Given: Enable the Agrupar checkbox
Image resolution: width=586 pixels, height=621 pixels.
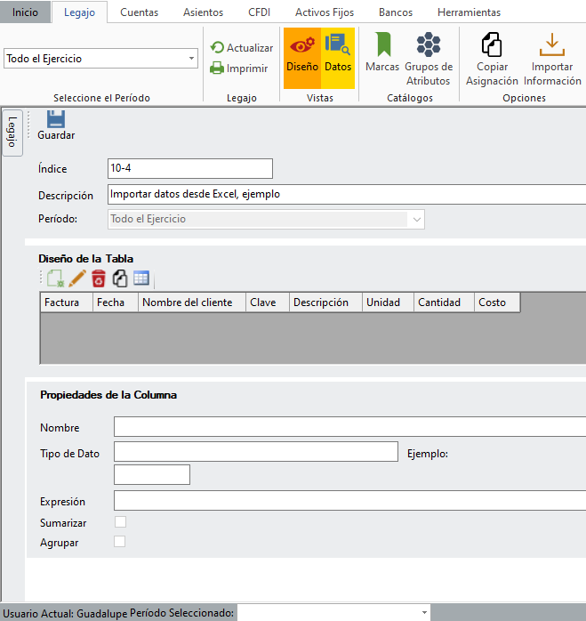Looking at the screenshot, I should pos(120,542).
